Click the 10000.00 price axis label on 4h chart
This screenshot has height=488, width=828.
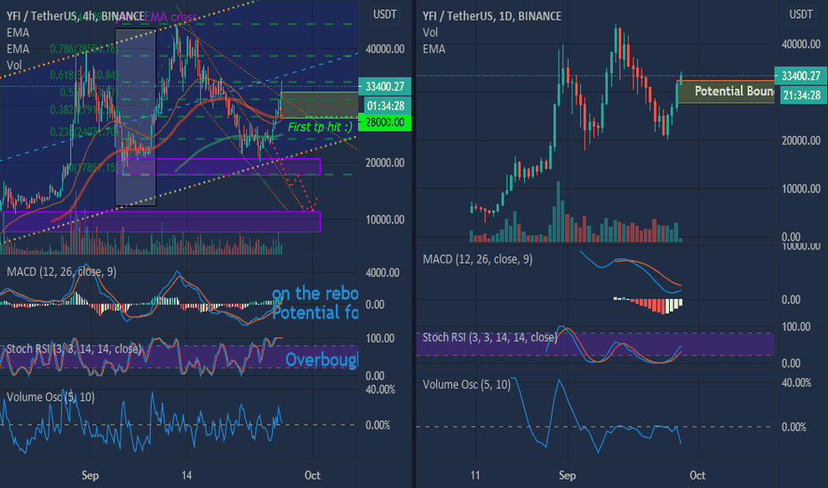click(x=385, y=219)
